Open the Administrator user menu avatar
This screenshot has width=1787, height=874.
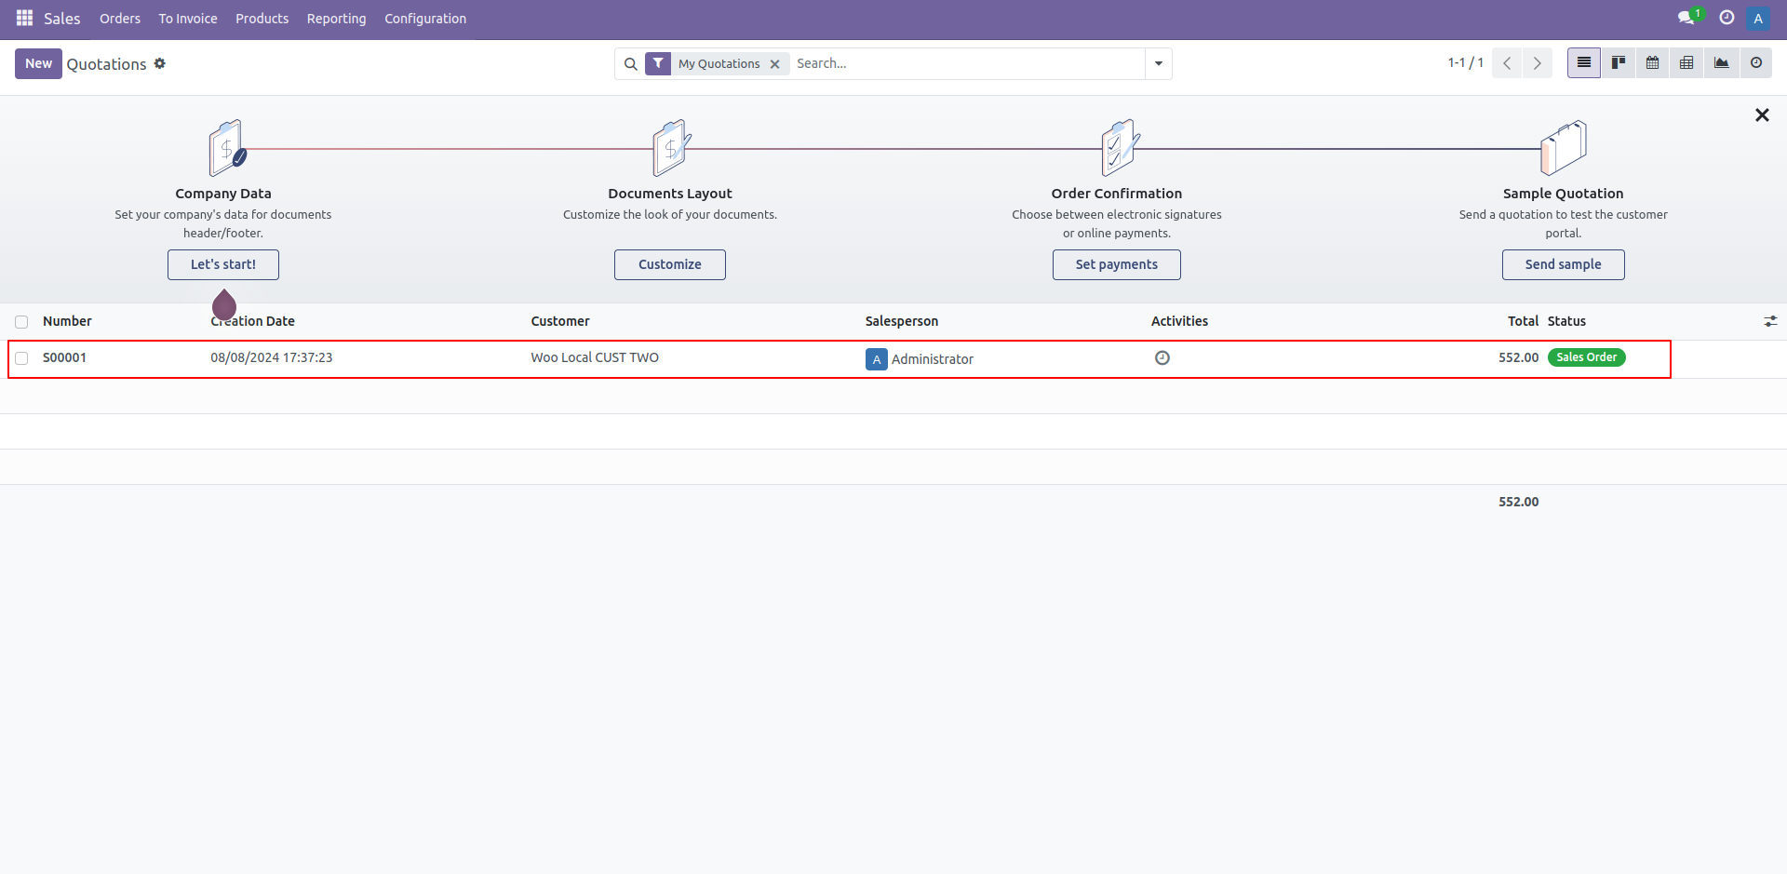(1757, 19)
